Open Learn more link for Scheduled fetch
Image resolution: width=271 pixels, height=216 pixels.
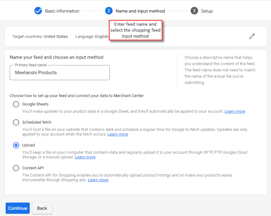click(x=118, y=134)
